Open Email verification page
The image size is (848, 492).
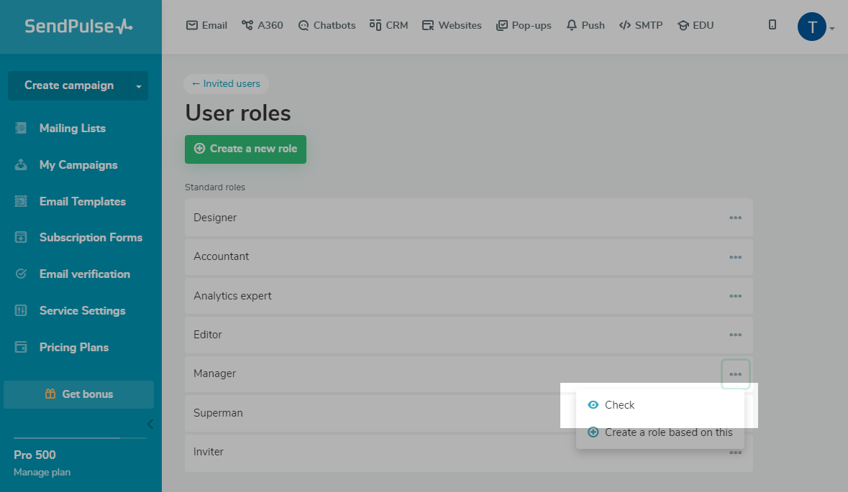coord(84,274)
